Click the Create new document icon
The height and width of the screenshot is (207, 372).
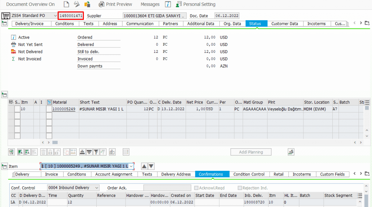click(x=66, y=4)
